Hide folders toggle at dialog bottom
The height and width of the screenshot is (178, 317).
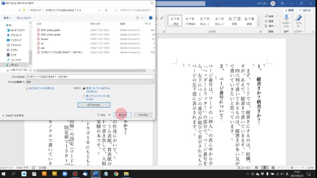tap(13, 116)
